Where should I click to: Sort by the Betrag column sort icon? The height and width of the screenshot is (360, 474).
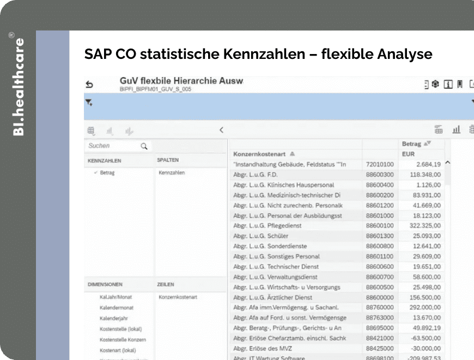(x=427, y=143)
